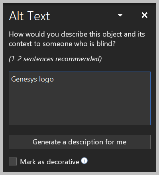Tick the box to mark object decorative
The height and width of the screenshot is (175, 159).
click(13, 161)
